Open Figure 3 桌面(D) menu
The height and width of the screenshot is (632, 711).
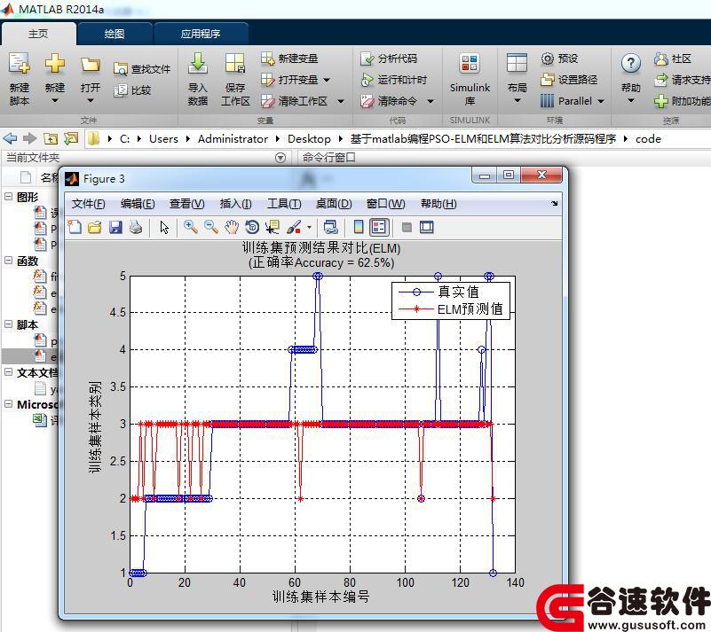[x=334, y=204]
